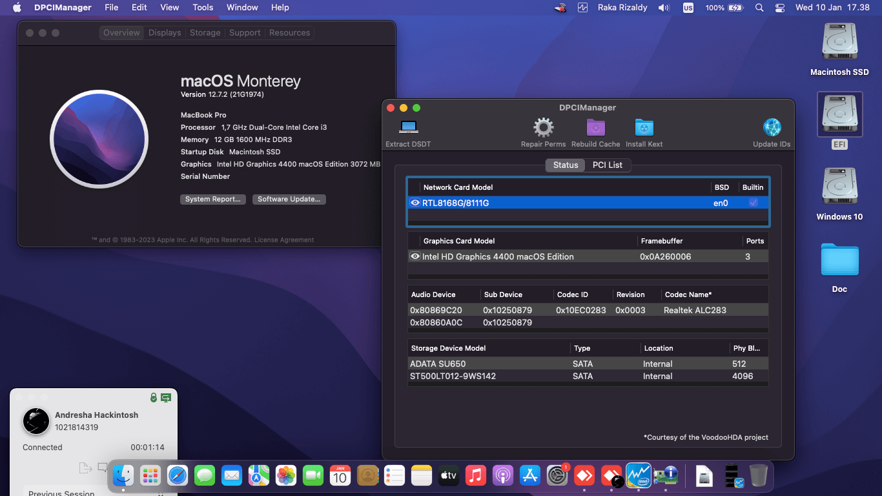Viewport: 882px width, 496px height.
Task: Click the Software Update button
Action: (289, 199)
